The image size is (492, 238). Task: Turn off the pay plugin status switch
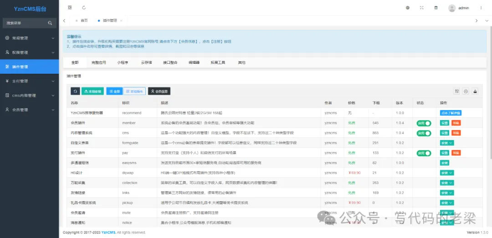click(424, 153)
